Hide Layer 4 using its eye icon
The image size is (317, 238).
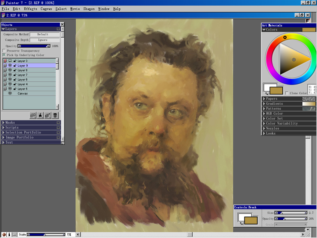click(x=10, y=84)
